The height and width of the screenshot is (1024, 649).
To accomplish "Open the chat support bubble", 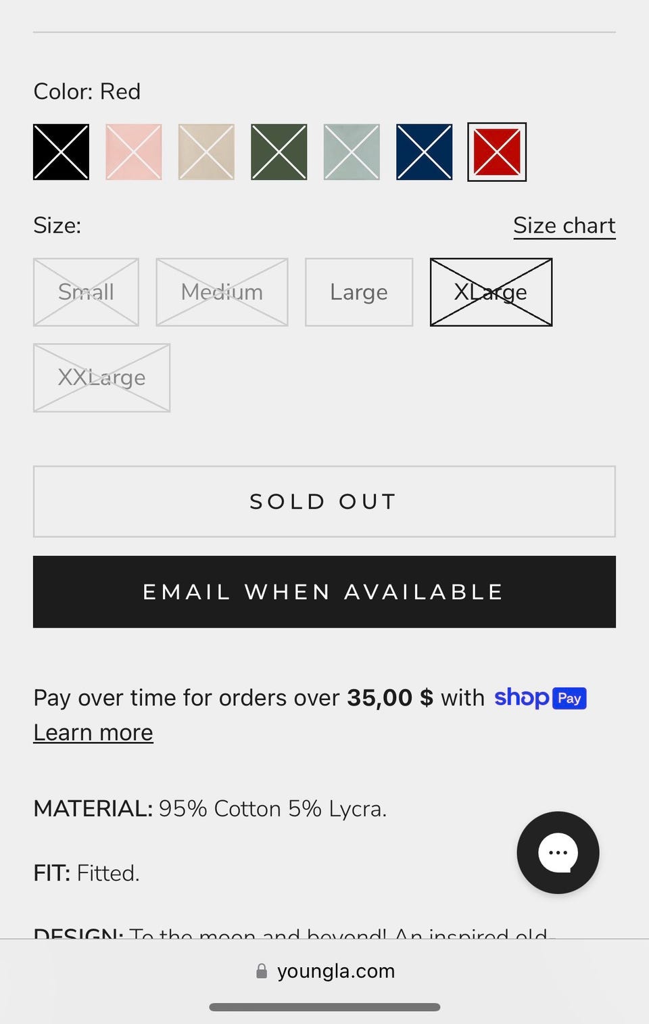I will [x=558, y=852].
